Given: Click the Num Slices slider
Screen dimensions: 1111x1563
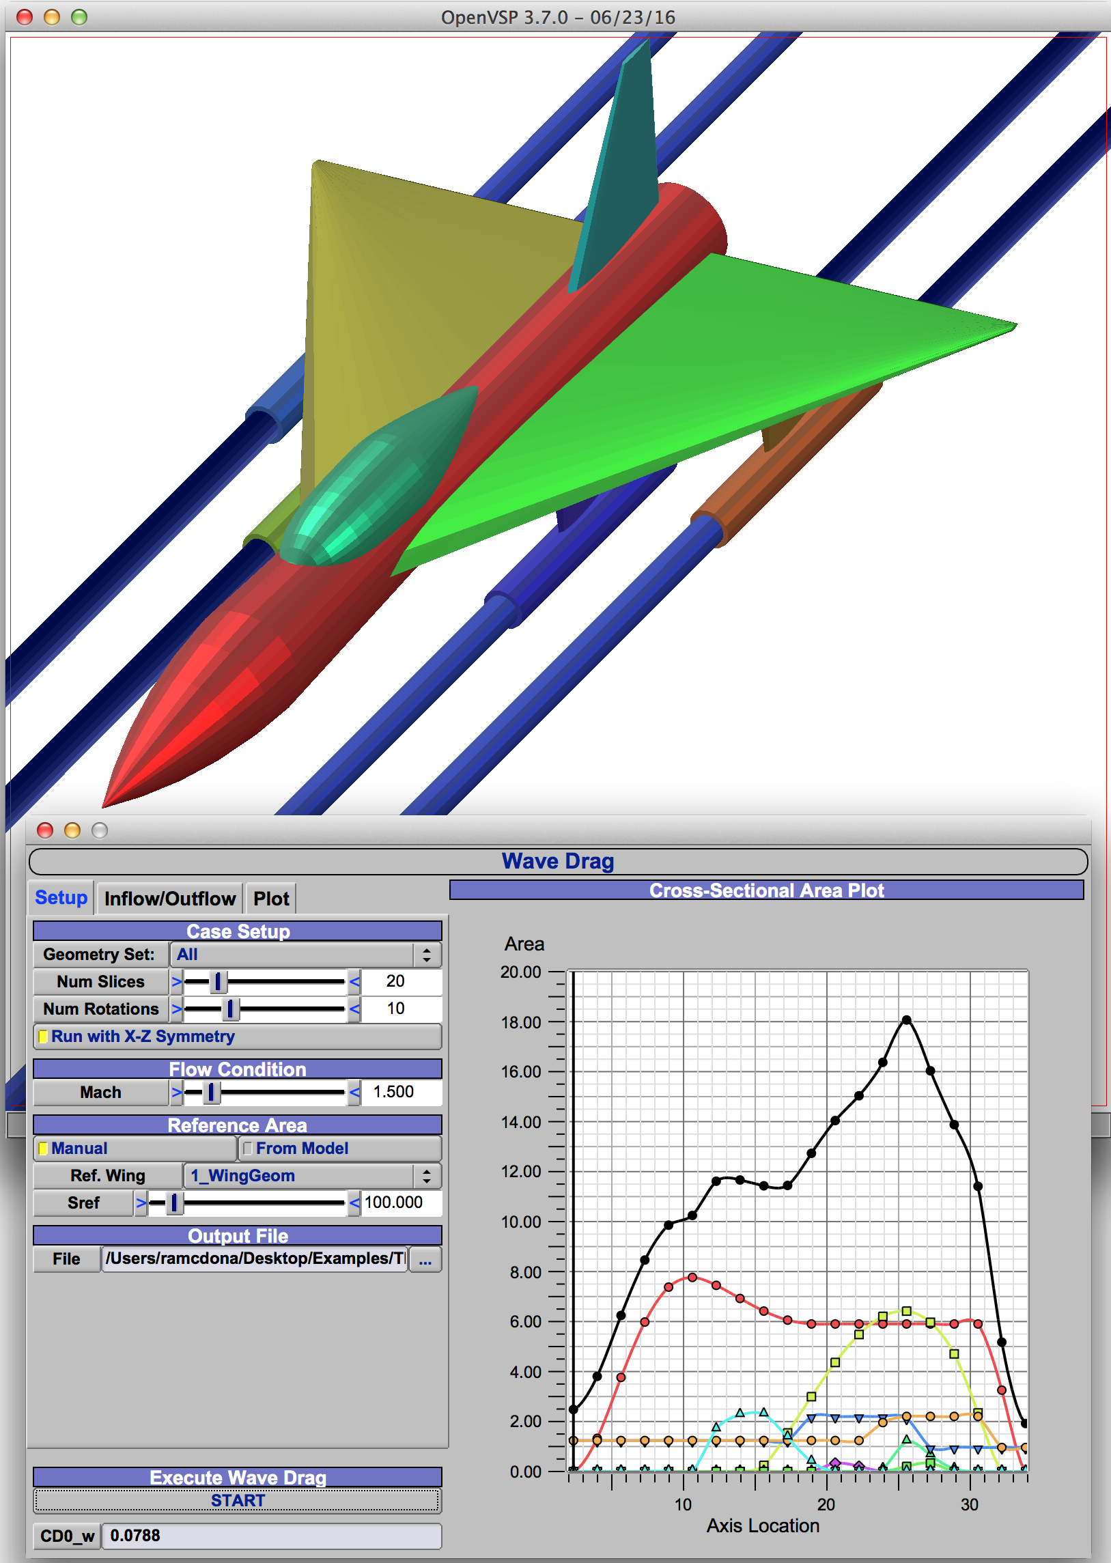Looking at the screenshot, I should 265,982.
